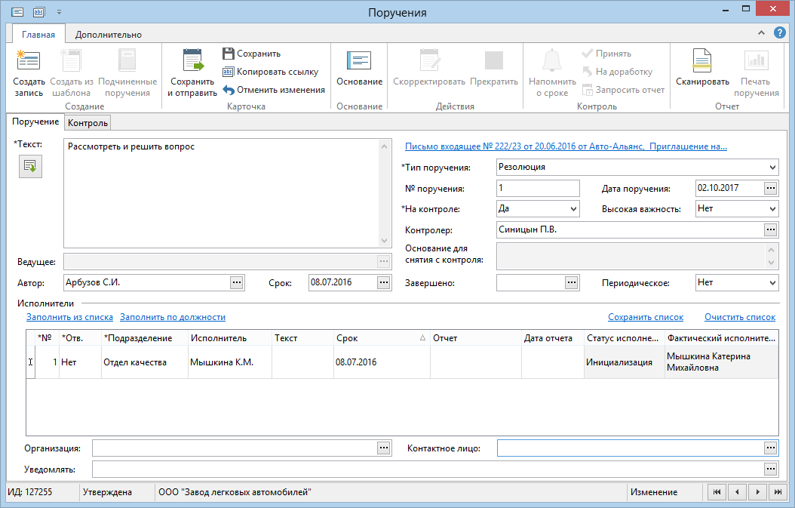795x508 pixels.
Task: Click Утверждена in status bar
Action: click(108, 491)
